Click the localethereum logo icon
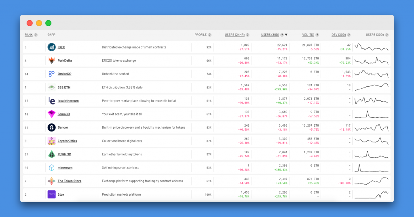This screenshot has width=414, height=217. [51, 100]
